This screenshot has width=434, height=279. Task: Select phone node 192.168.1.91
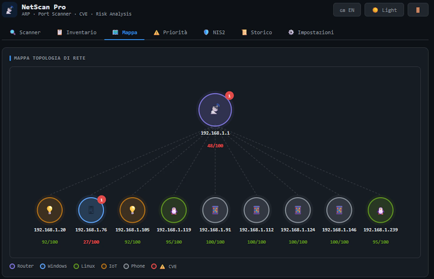tap(215, 210)
